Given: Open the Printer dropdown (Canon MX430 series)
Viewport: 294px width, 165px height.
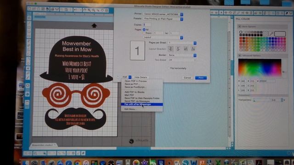Looking at the screenshot, I should point(163,14).
